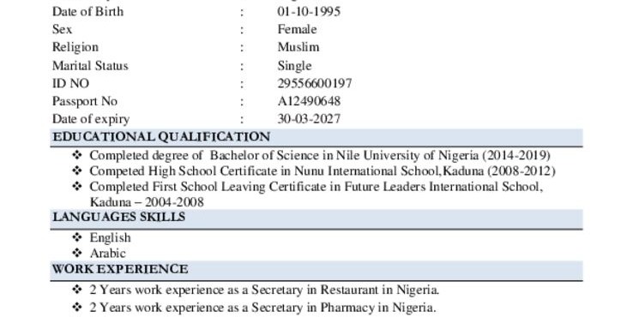Click the EDUCATIONAL QUALIFICATION section heading

tap(161, 136)
